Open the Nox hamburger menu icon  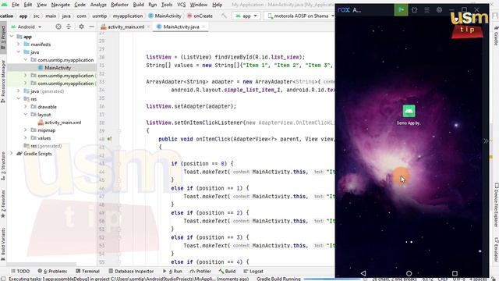click(x=426, y=10)
